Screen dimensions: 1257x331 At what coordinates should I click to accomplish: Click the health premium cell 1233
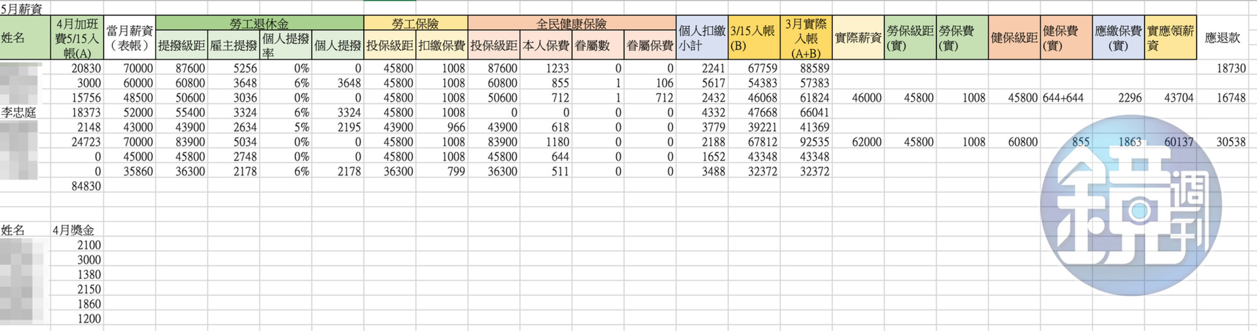coord(546,68)
